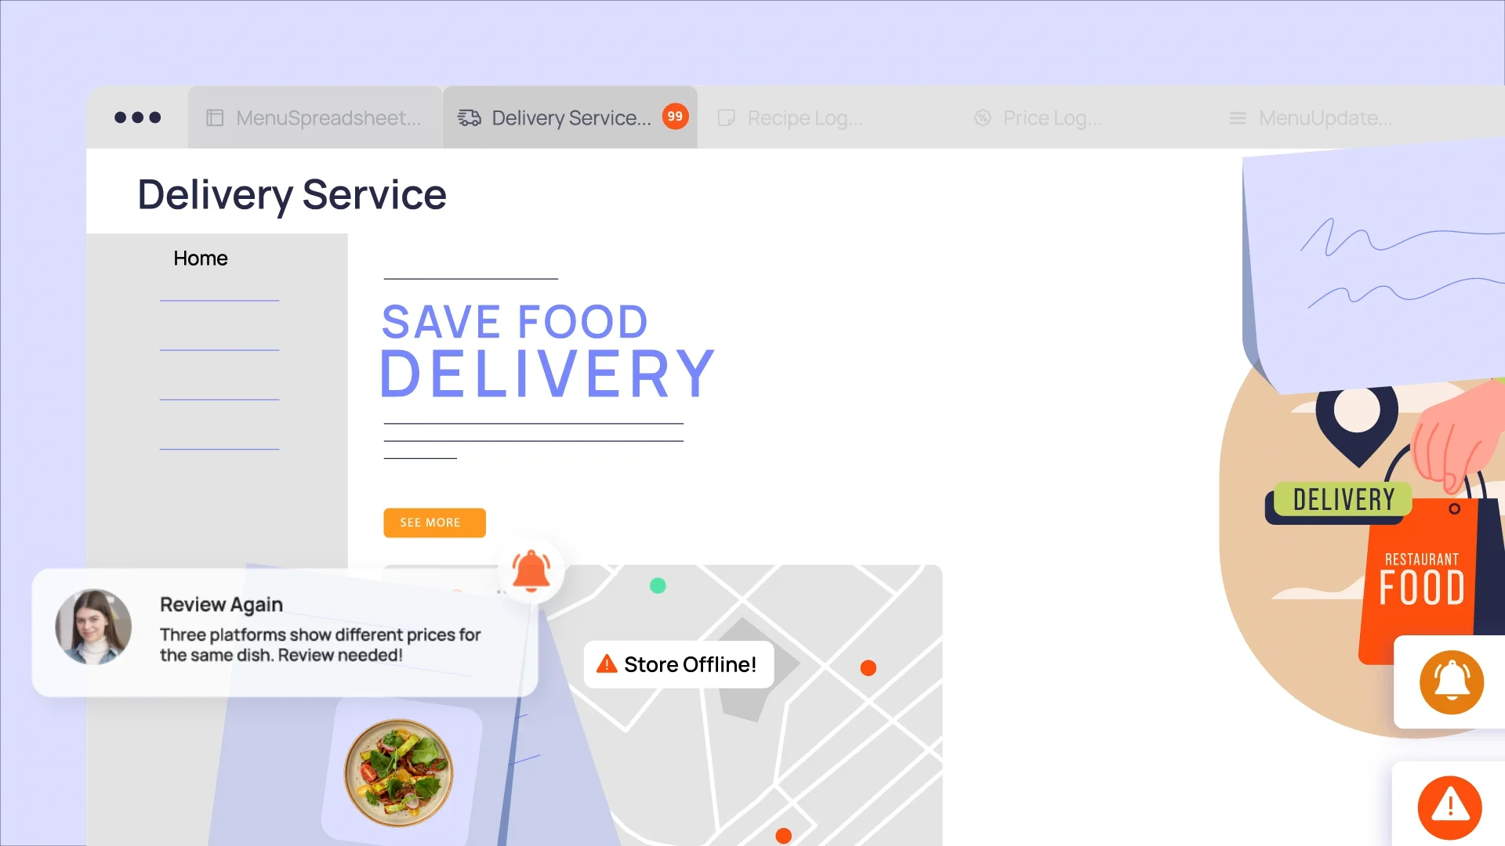Open the Home sidebar link
The width and height of the screenshot is (1505, 846).
201,258
